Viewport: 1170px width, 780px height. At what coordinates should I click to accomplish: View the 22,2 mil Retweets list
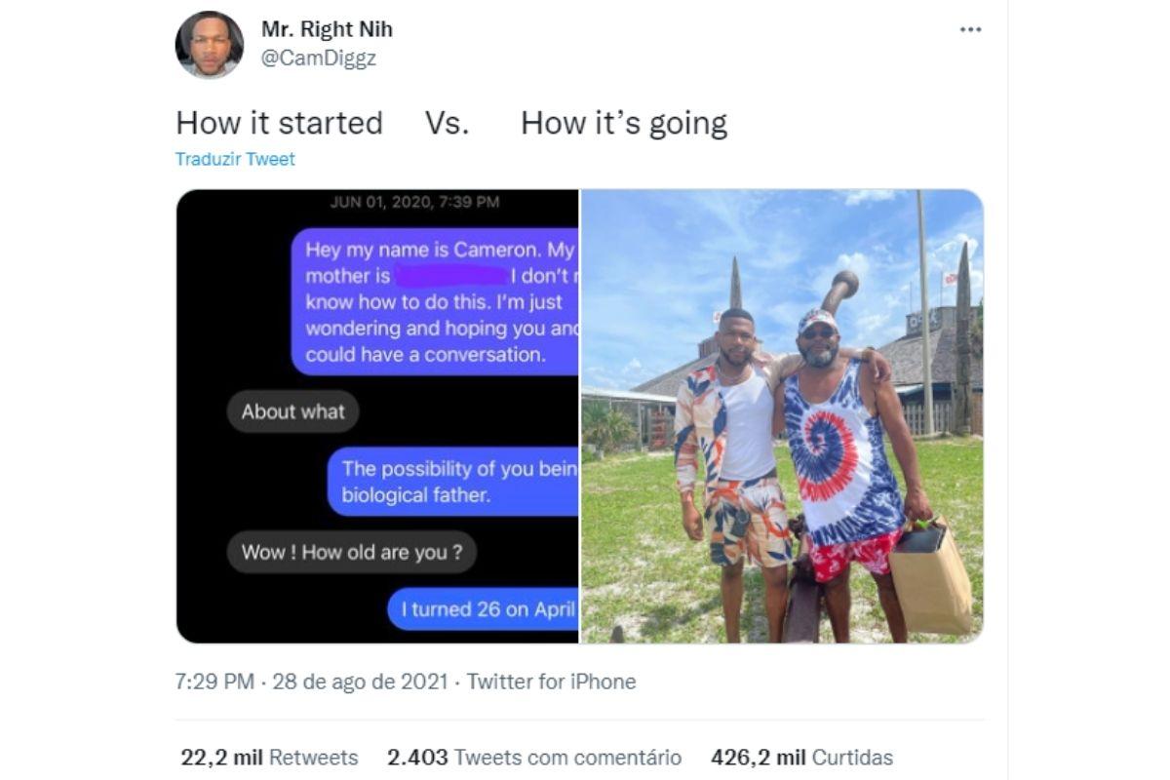tap(269, 758)
